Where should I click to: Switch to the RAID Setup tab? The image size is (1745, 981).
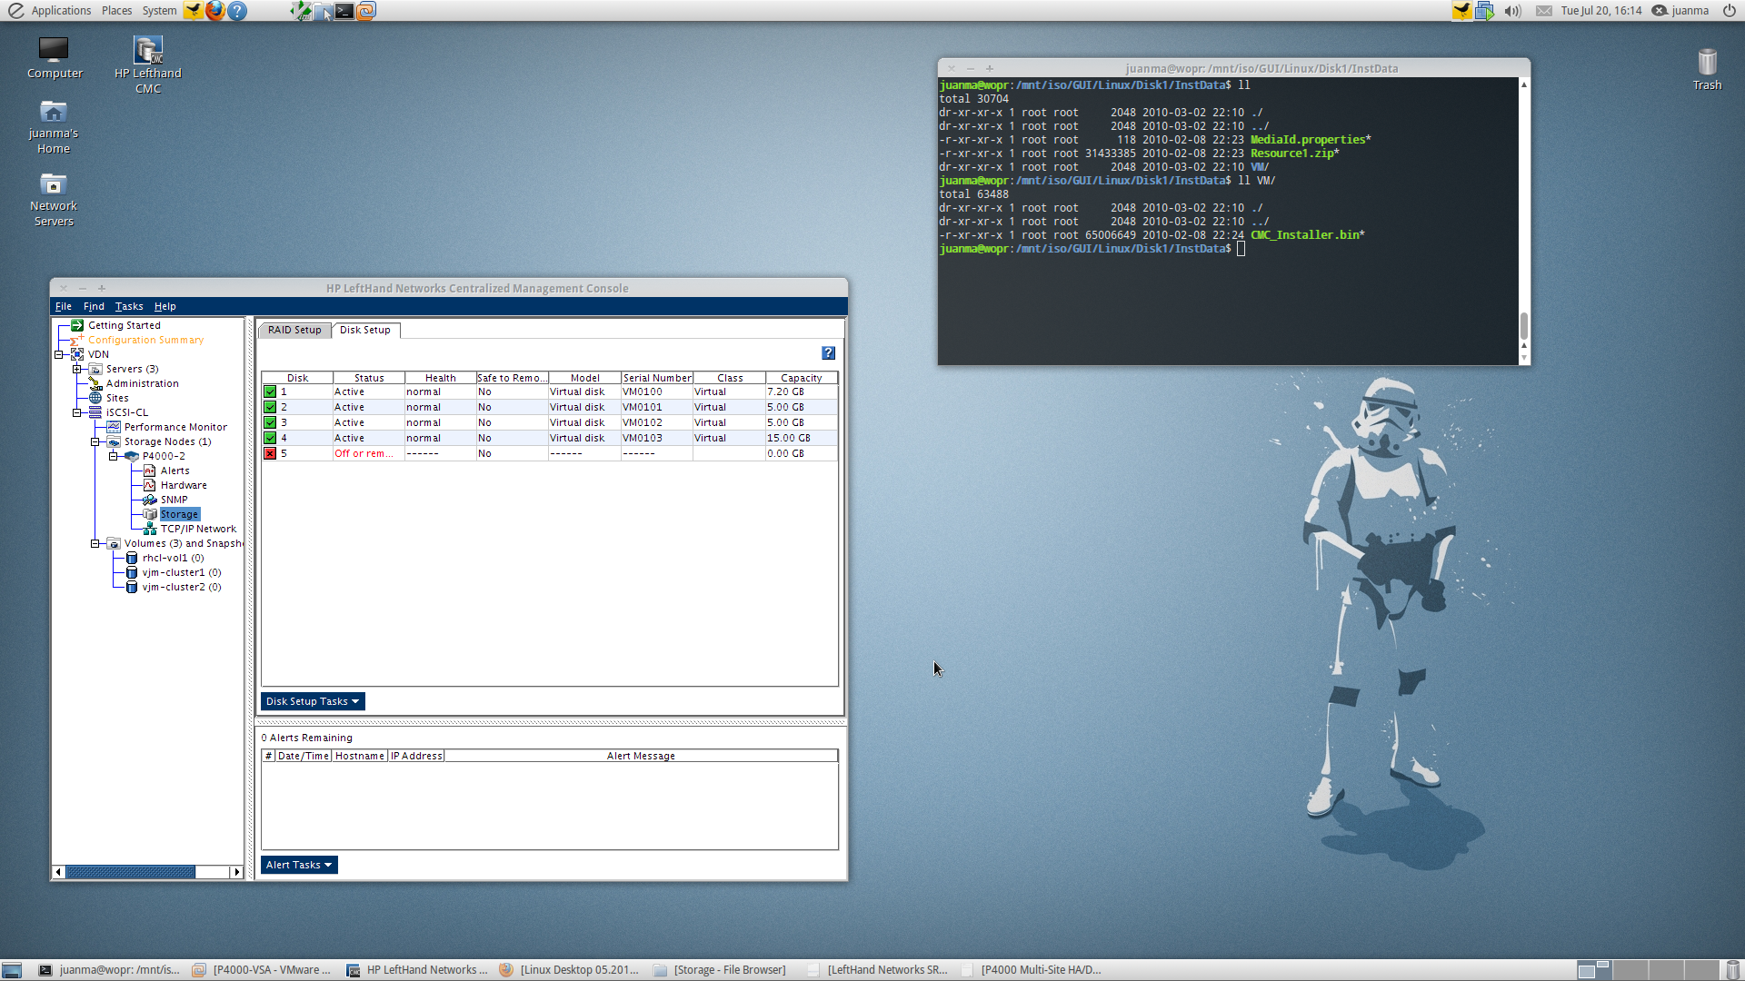pos(294,330)
